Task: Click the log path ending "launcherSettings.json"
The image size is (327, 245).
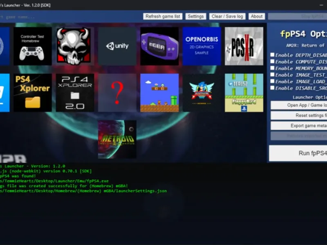Action: [x=83, y=191]
